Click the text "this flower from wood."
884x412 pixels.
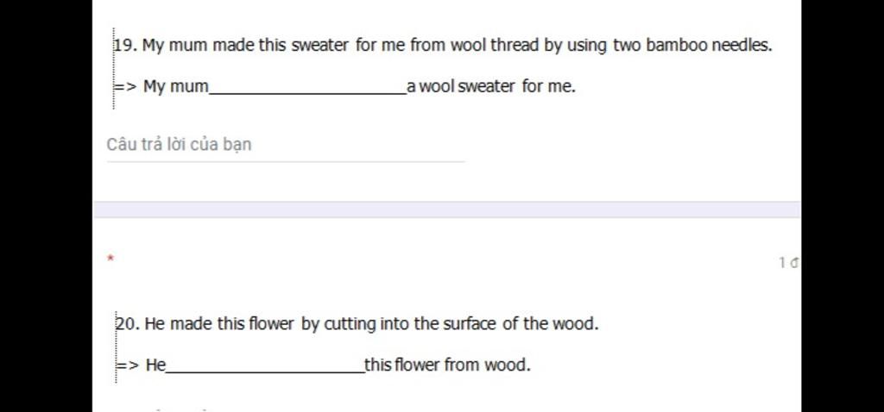(x=447, y=365)
